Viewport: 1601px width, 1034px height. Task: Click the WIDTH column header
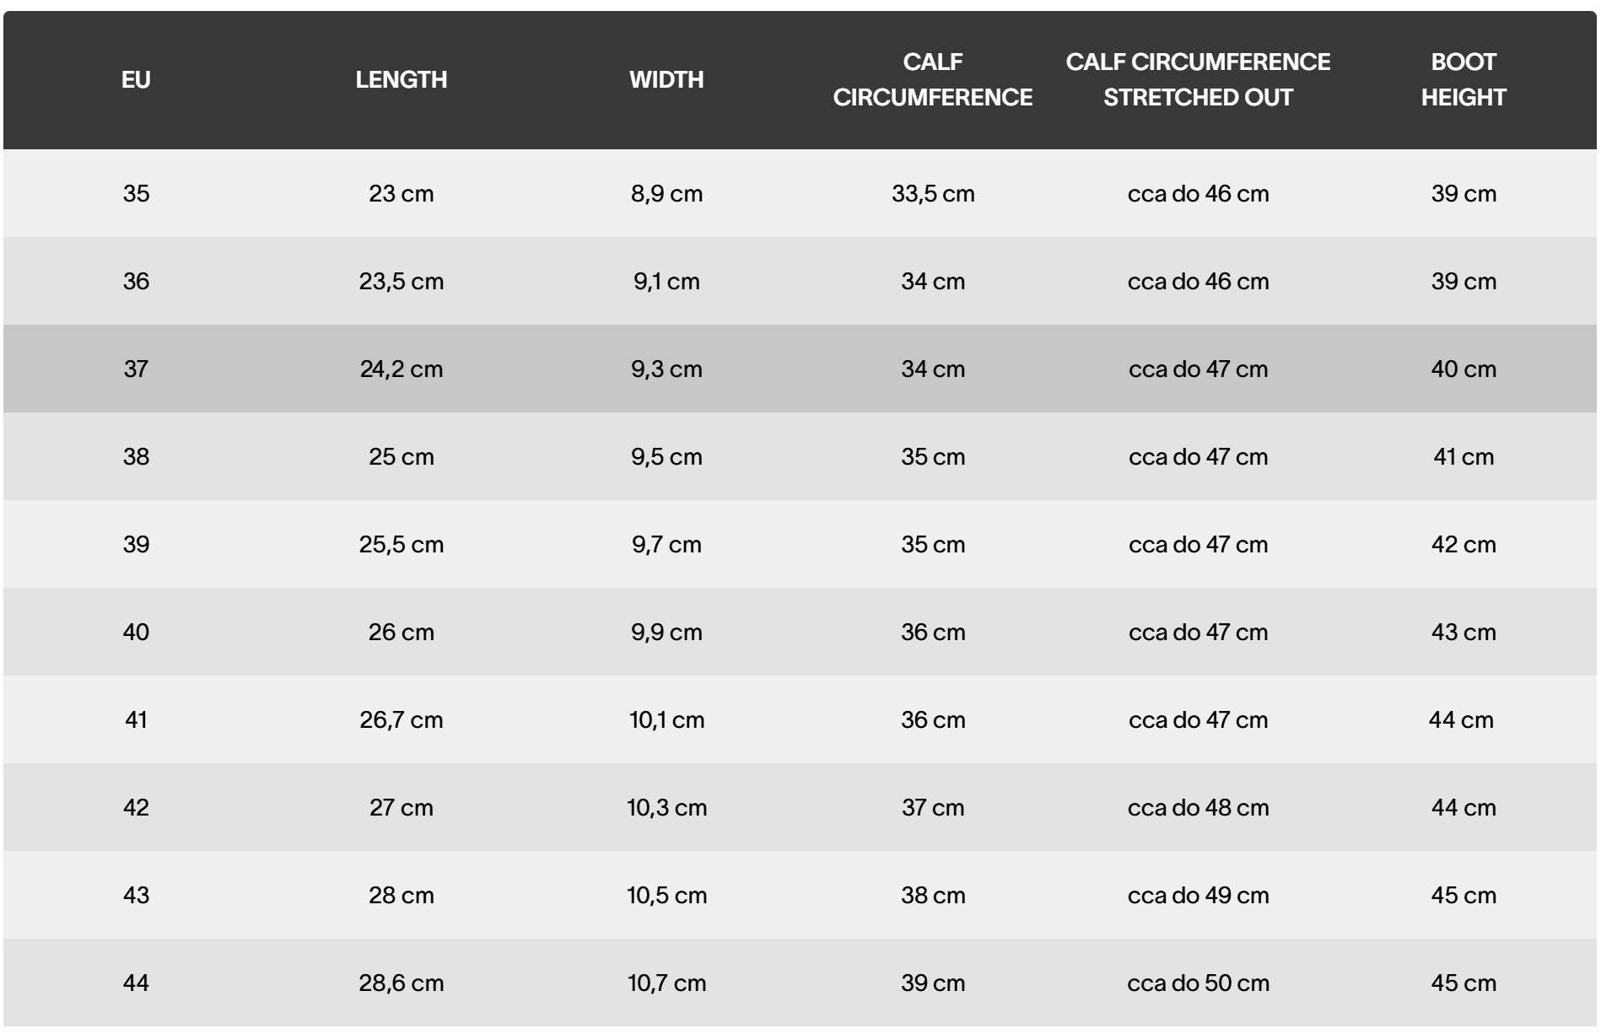666,80
